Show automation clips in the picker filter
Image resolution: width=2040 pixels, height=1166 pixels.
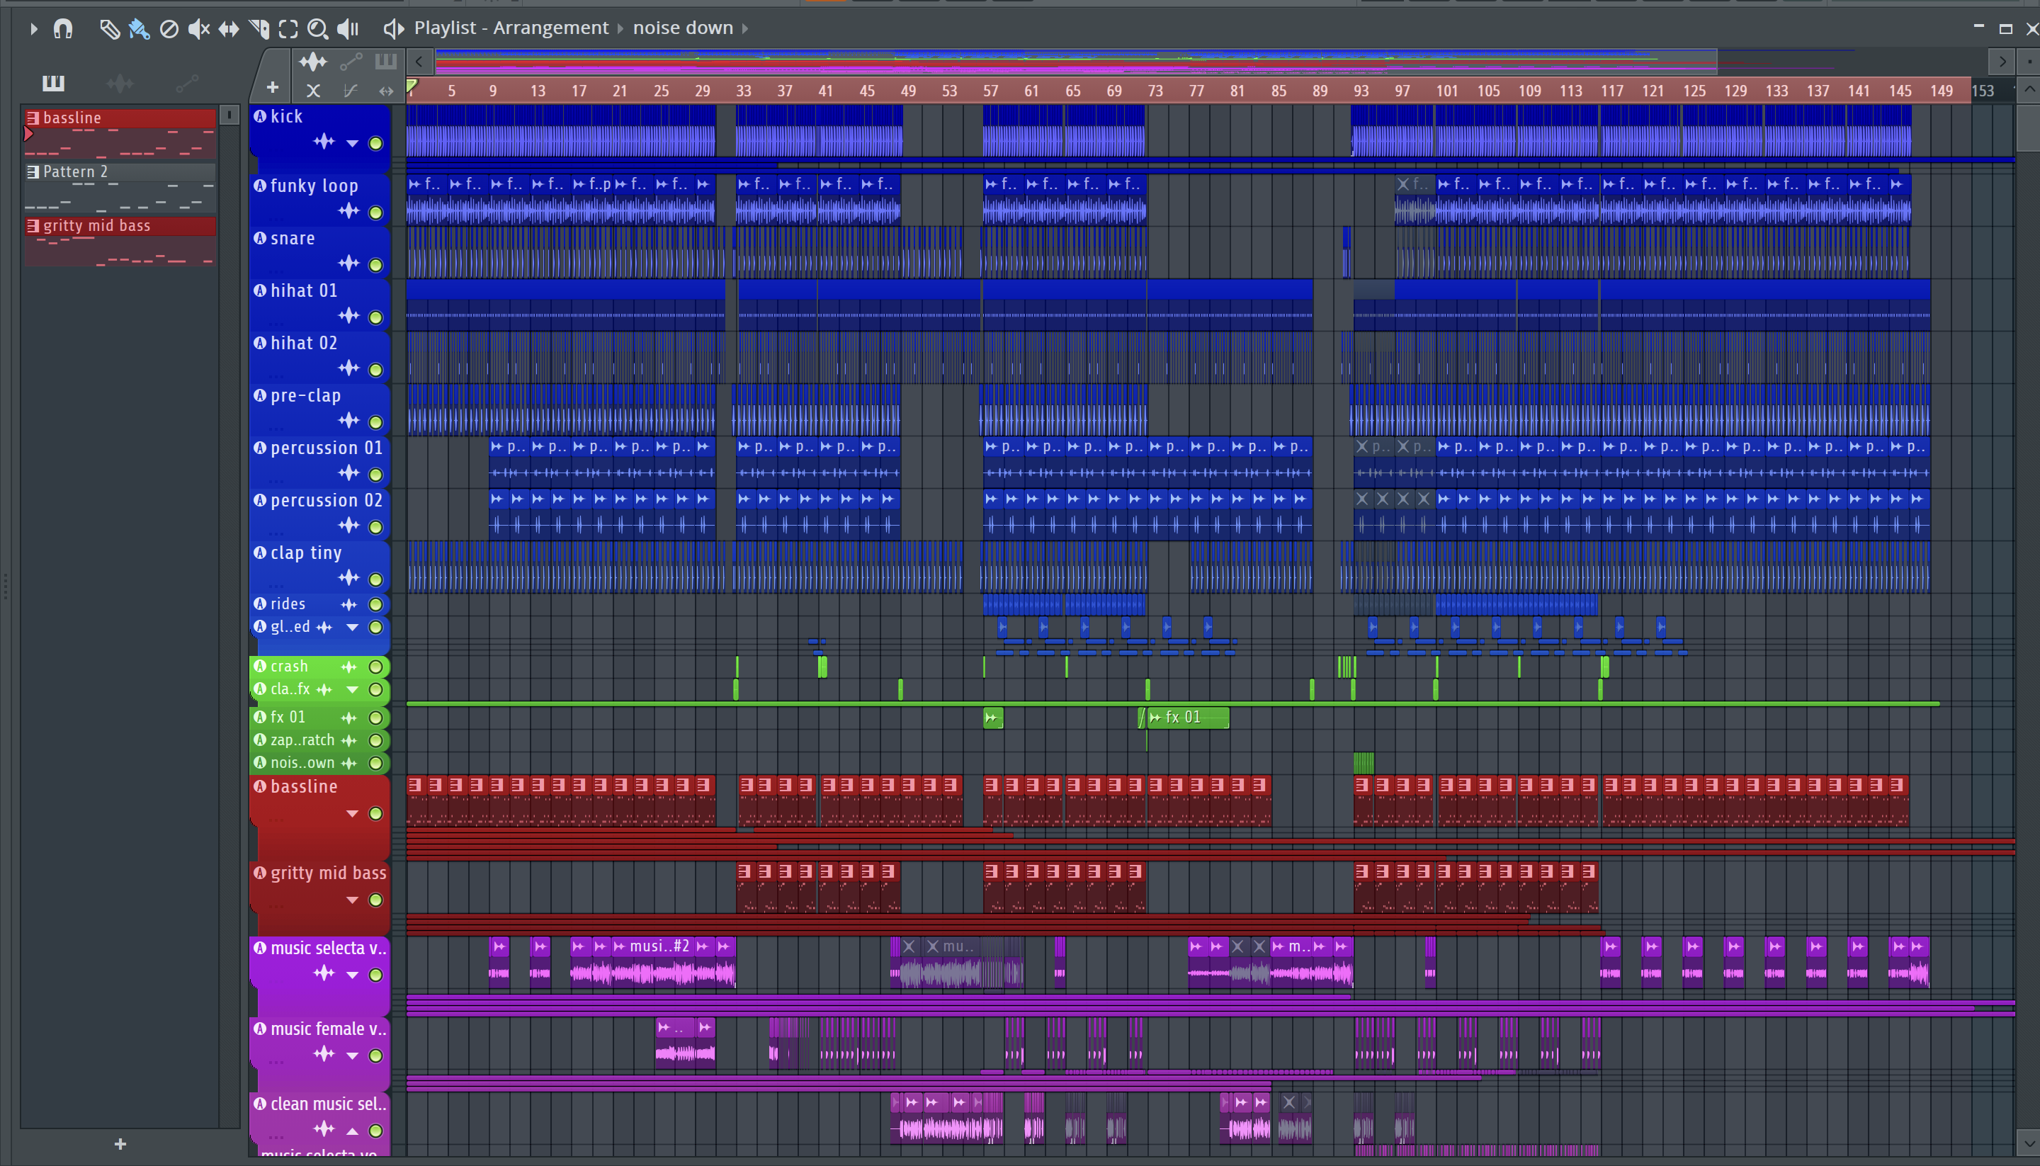pos(187,82)
